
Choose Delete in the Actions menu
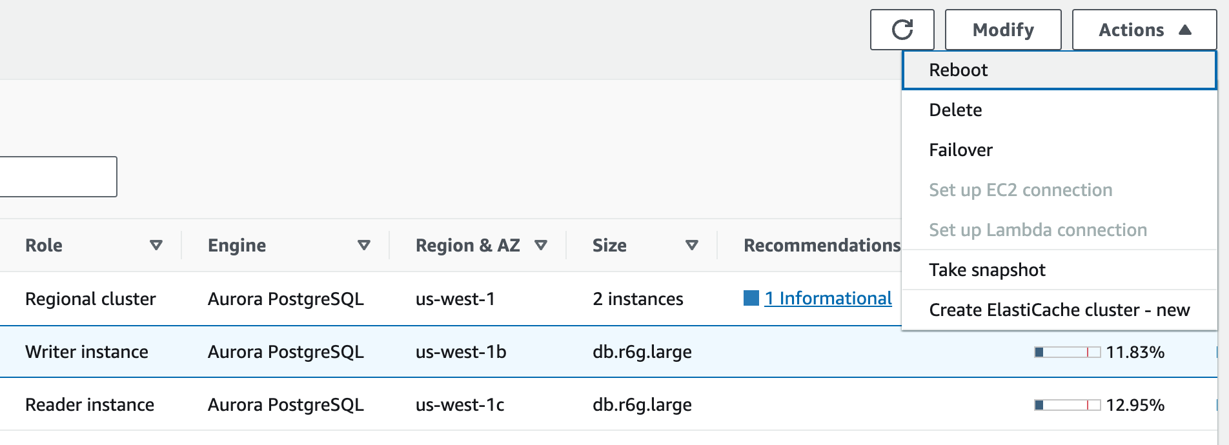click(x=955, y=110)
